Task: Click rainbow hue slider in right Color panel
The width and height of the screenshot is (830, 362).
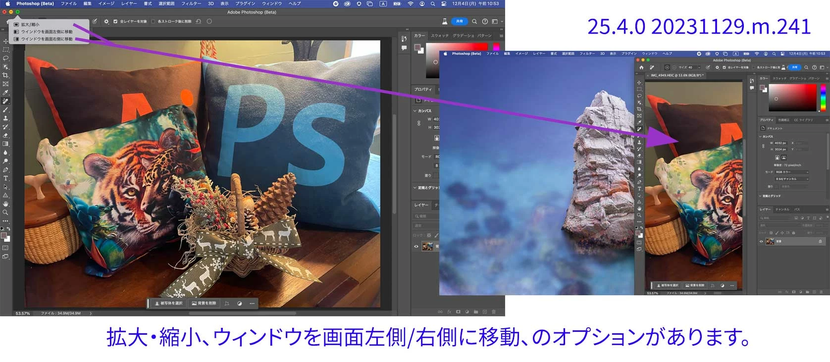Action: (x=823, y=98)
